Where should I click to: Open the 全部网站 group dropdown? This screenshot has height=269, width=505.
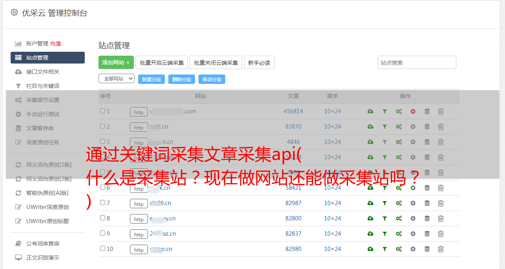[x=117, y=79]
